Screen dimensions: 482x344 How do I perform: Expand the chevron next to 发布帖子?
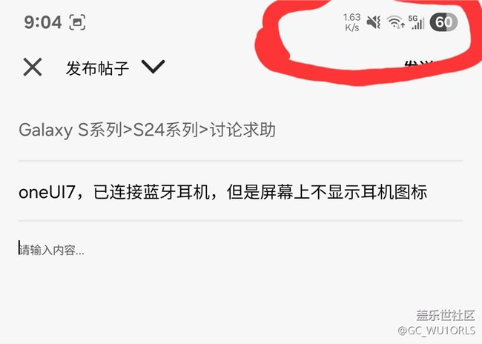click(153, 67)
